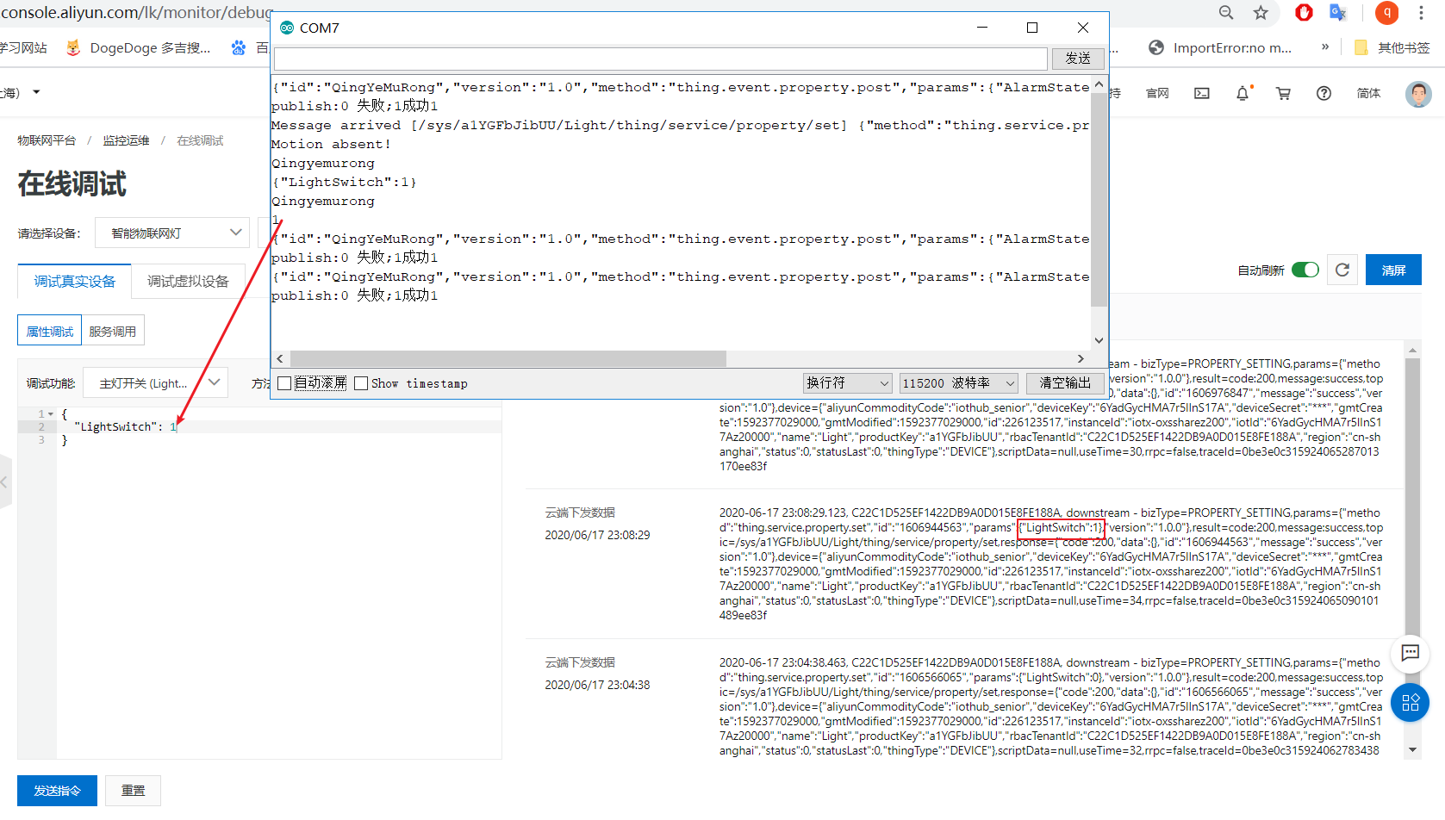Click the 清屏 button
Viewport: 1445px width, 820px height.
point(1393,270)
